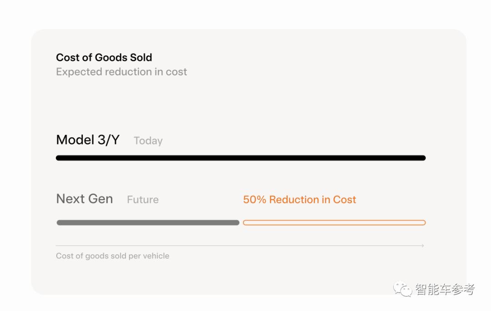Click the "Next Gen" label

pyautogui.click(x=85, y=199)
